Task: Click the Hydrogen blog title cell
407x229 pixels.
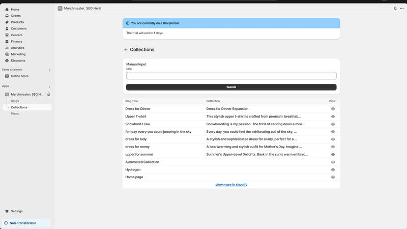Action: click(x=133, y=169)
